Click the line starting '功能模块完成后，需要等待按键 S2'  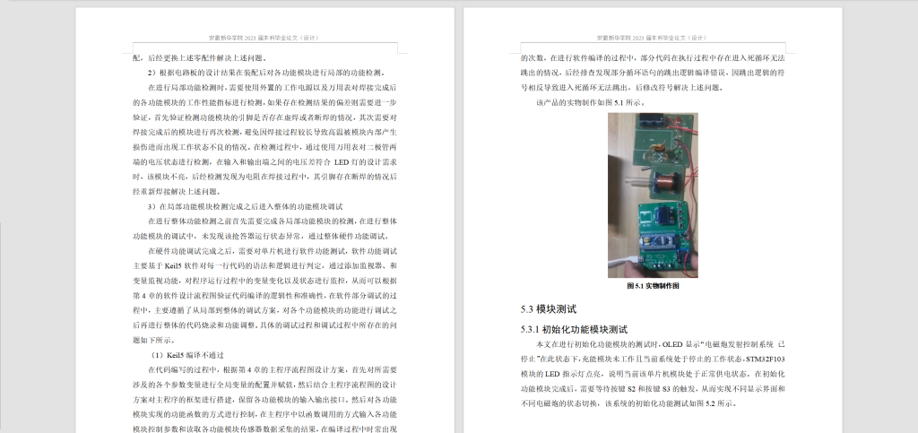[653, 388]
